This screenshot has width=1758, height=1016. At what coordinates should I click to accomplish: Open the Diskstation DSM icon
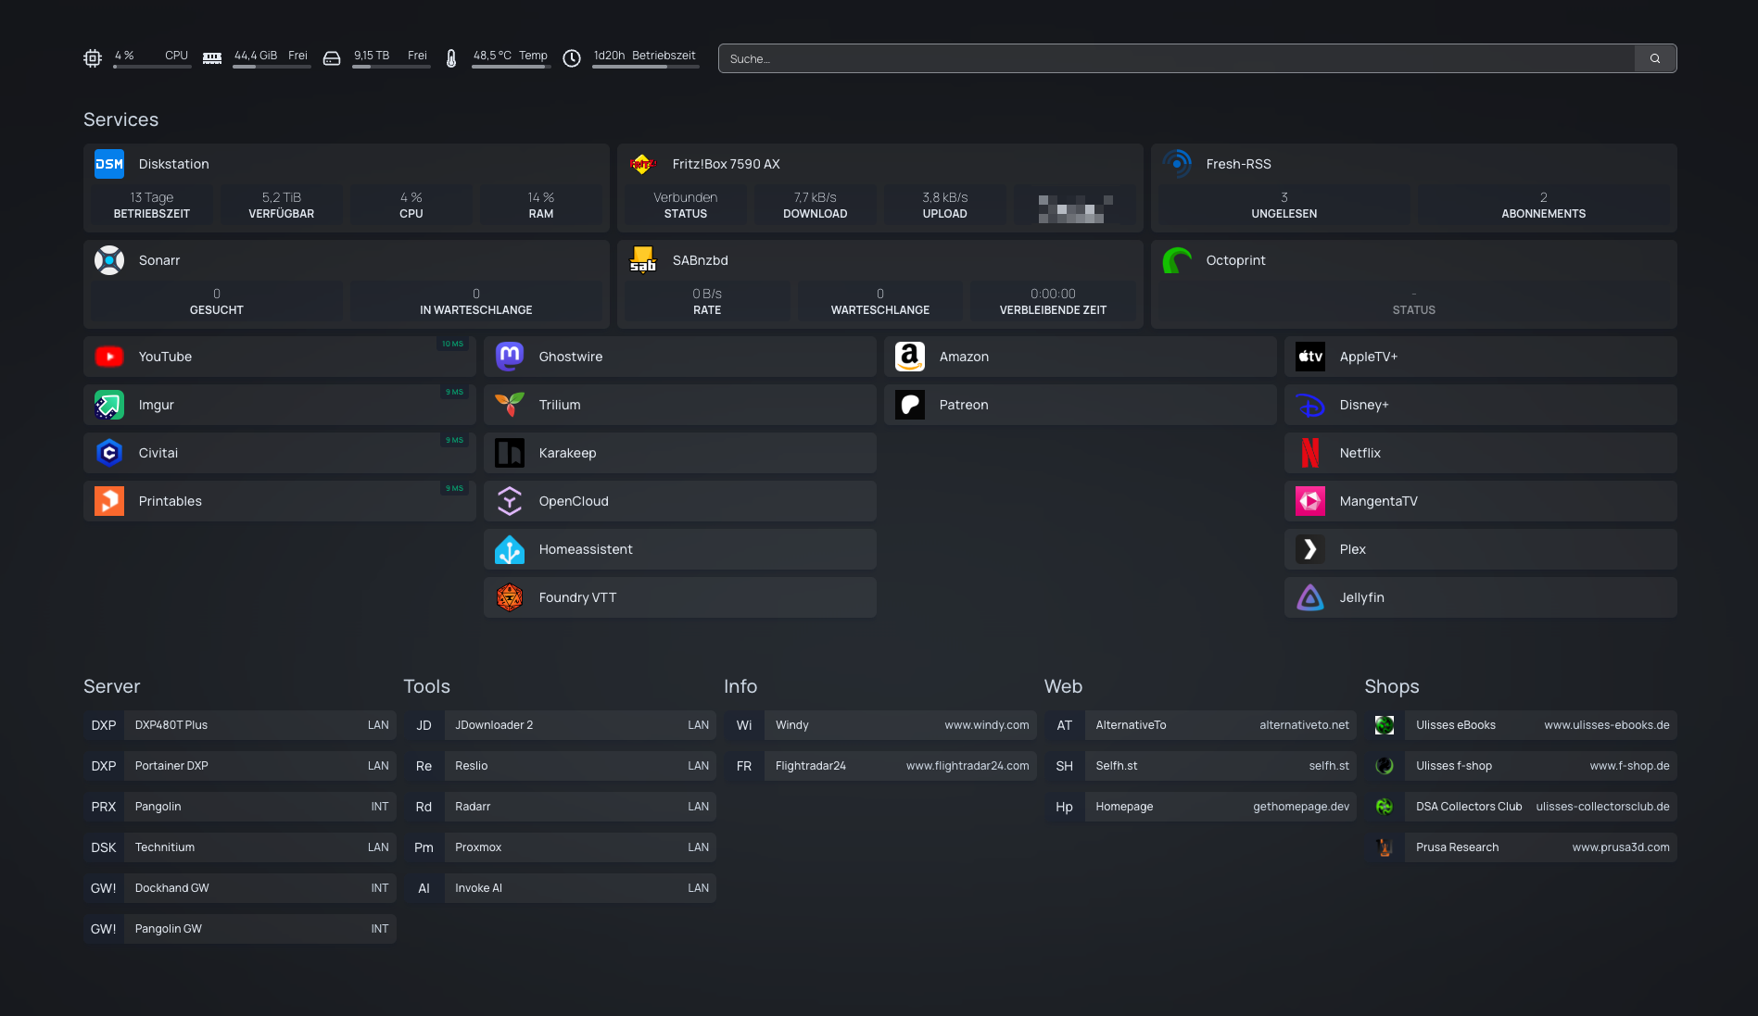[x=109, y=164]
